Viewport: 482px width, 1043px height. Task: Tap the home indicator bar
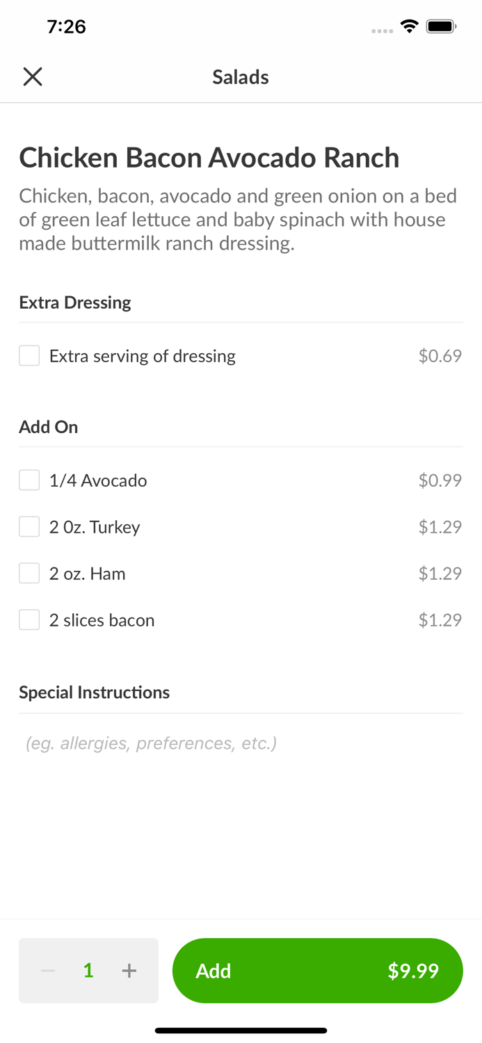coord(241,1030)
